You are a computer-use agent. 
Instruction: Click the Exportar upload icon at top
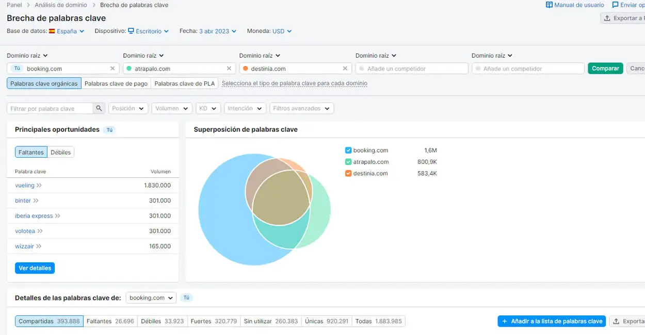607,18
